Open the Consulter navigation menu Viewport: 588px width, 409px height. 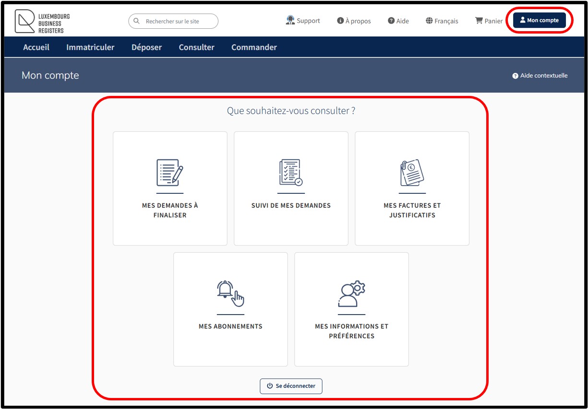(x=196, y=47)
